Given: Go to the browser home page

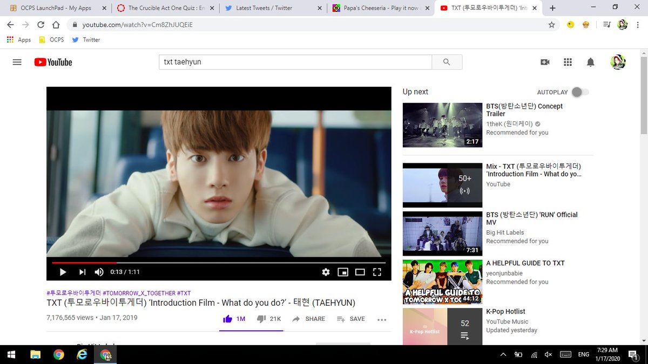Looking at the screenshot, I should [x=56, y=25].
